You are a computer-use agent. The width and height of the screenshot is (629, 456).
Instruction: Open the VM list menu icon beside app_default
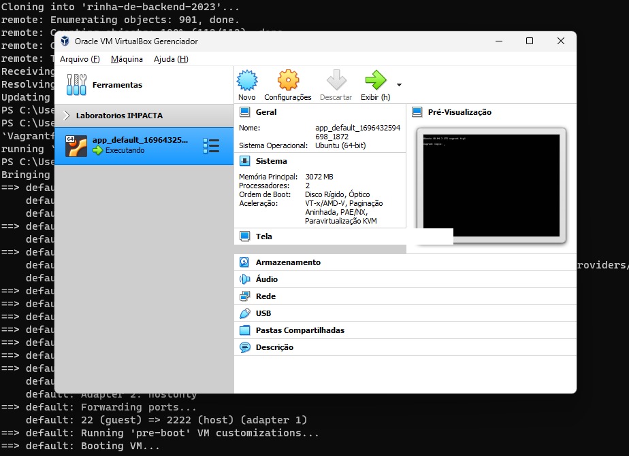pos(211,145)
